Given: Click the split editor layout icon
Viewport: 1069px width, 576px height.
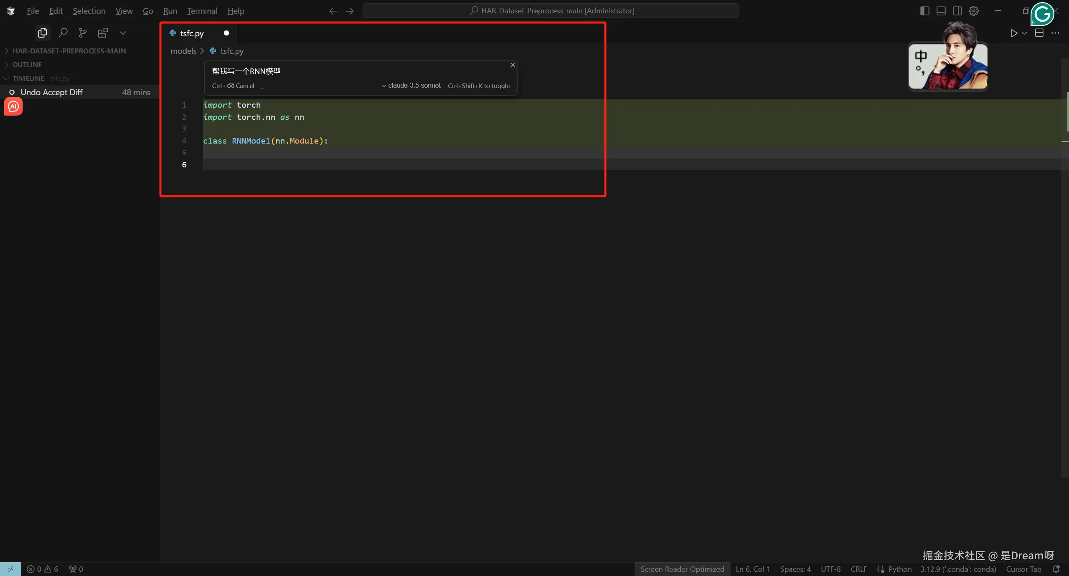Looking at the screenshot, I should (x=1039, y=33).
